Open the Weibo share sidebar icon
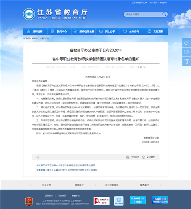191x209 pixels. 186,42
